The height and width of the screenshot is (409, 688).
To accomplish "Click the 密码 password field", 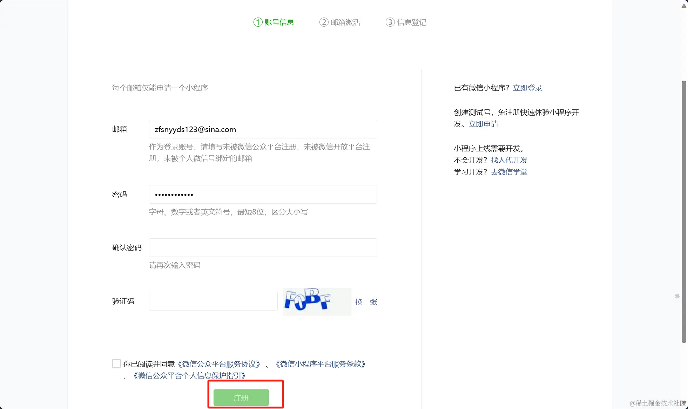I will [x=263, y=195].
